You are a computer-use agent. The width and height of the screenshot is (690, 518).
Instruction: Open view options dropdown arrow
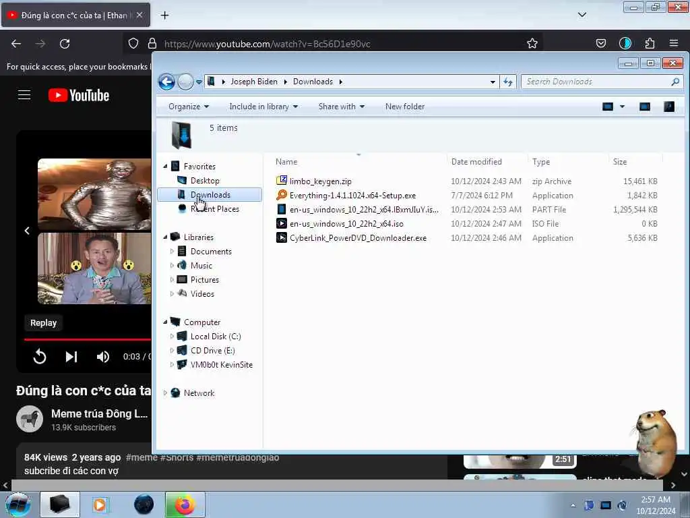[622, 107]
